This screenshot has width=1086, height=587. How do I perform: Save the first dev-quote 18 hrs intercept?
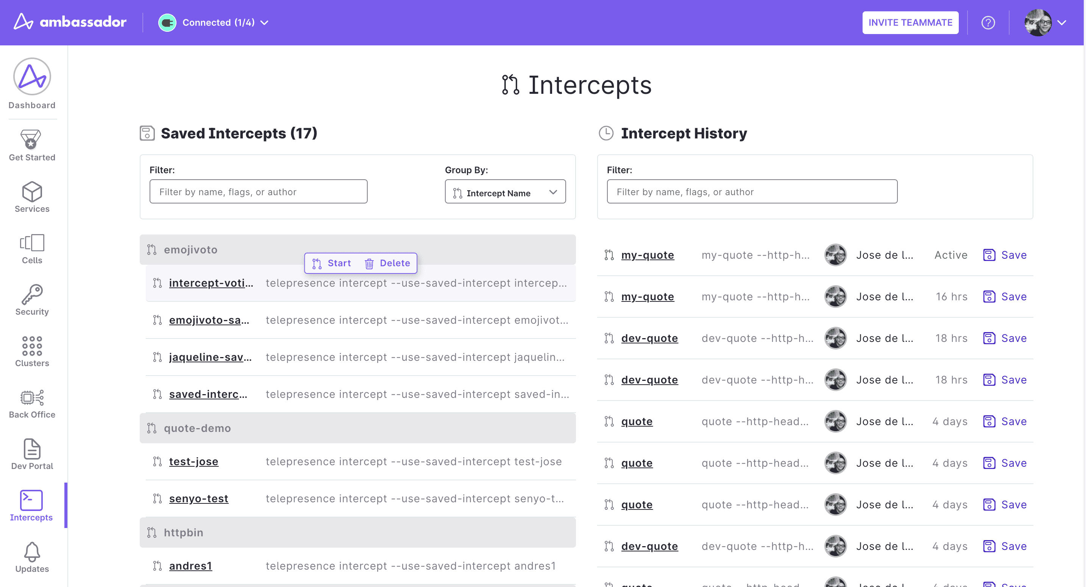(1005, 338)
